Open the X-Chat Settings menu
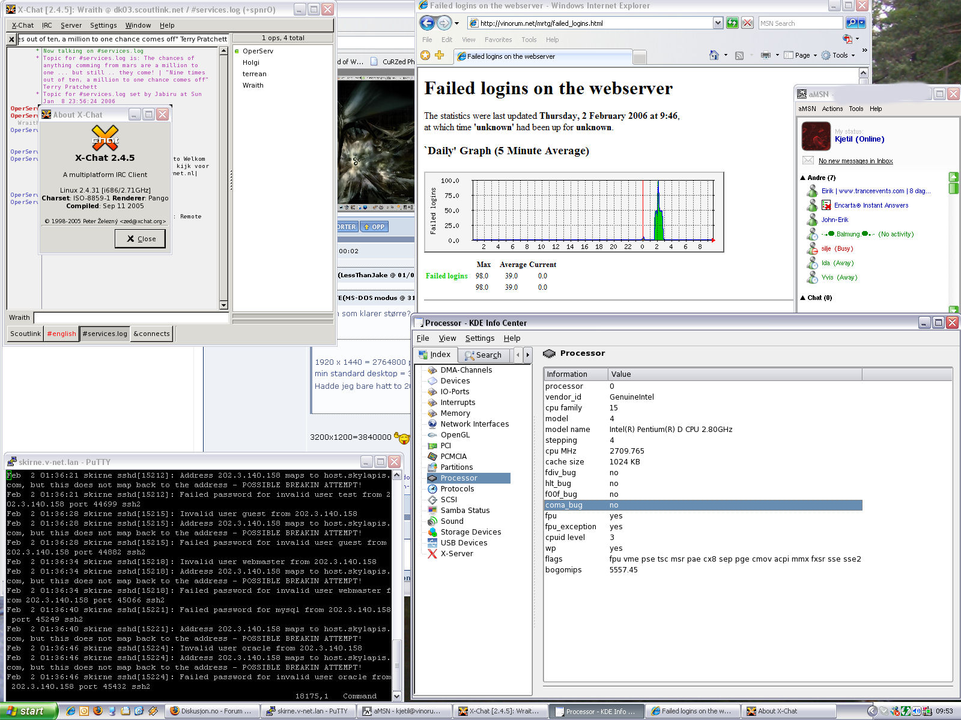The height and width of the screenshot is (720, 961). pyautogui.click(x=103, y=25)
